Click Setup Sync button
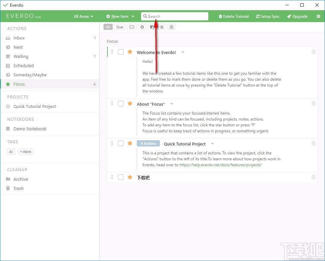 [x=268, y=16]
